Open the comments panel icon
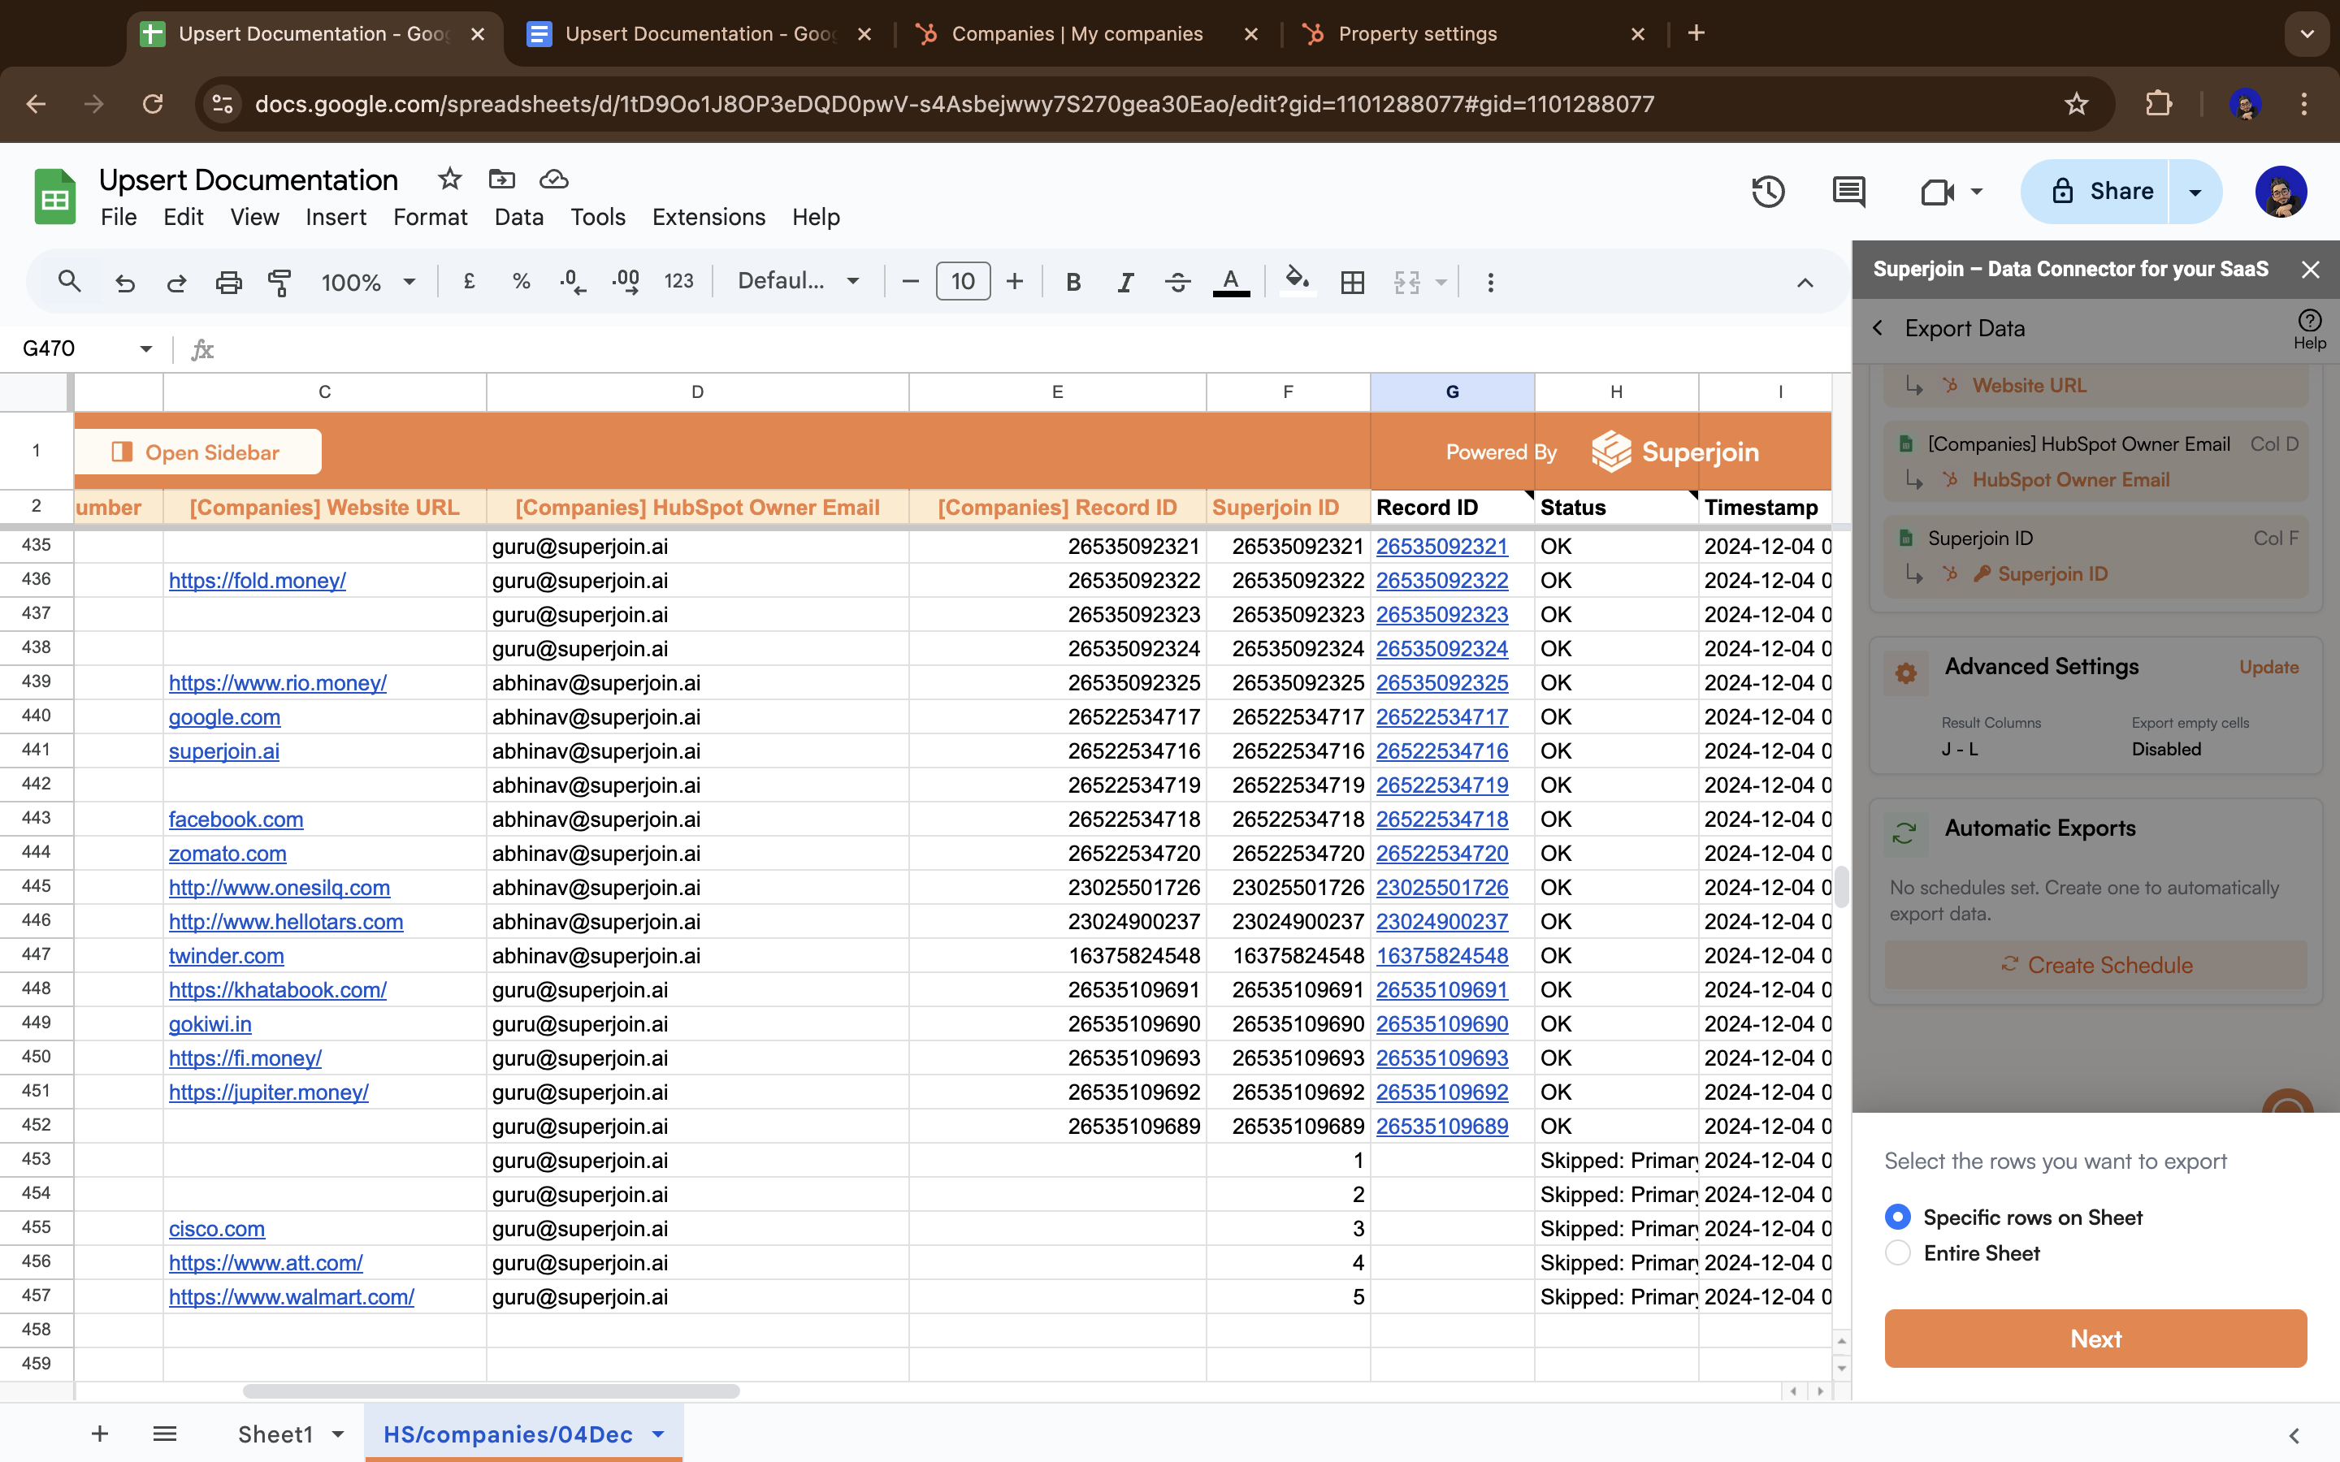This screenshot has width=2340, height=1462. pos(1848,192)
